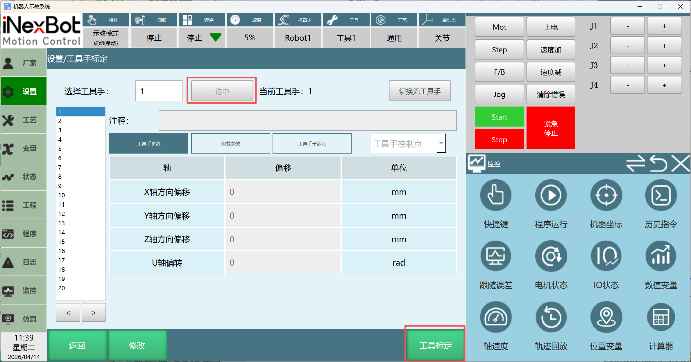Go to next tool list page

[94, 313]
